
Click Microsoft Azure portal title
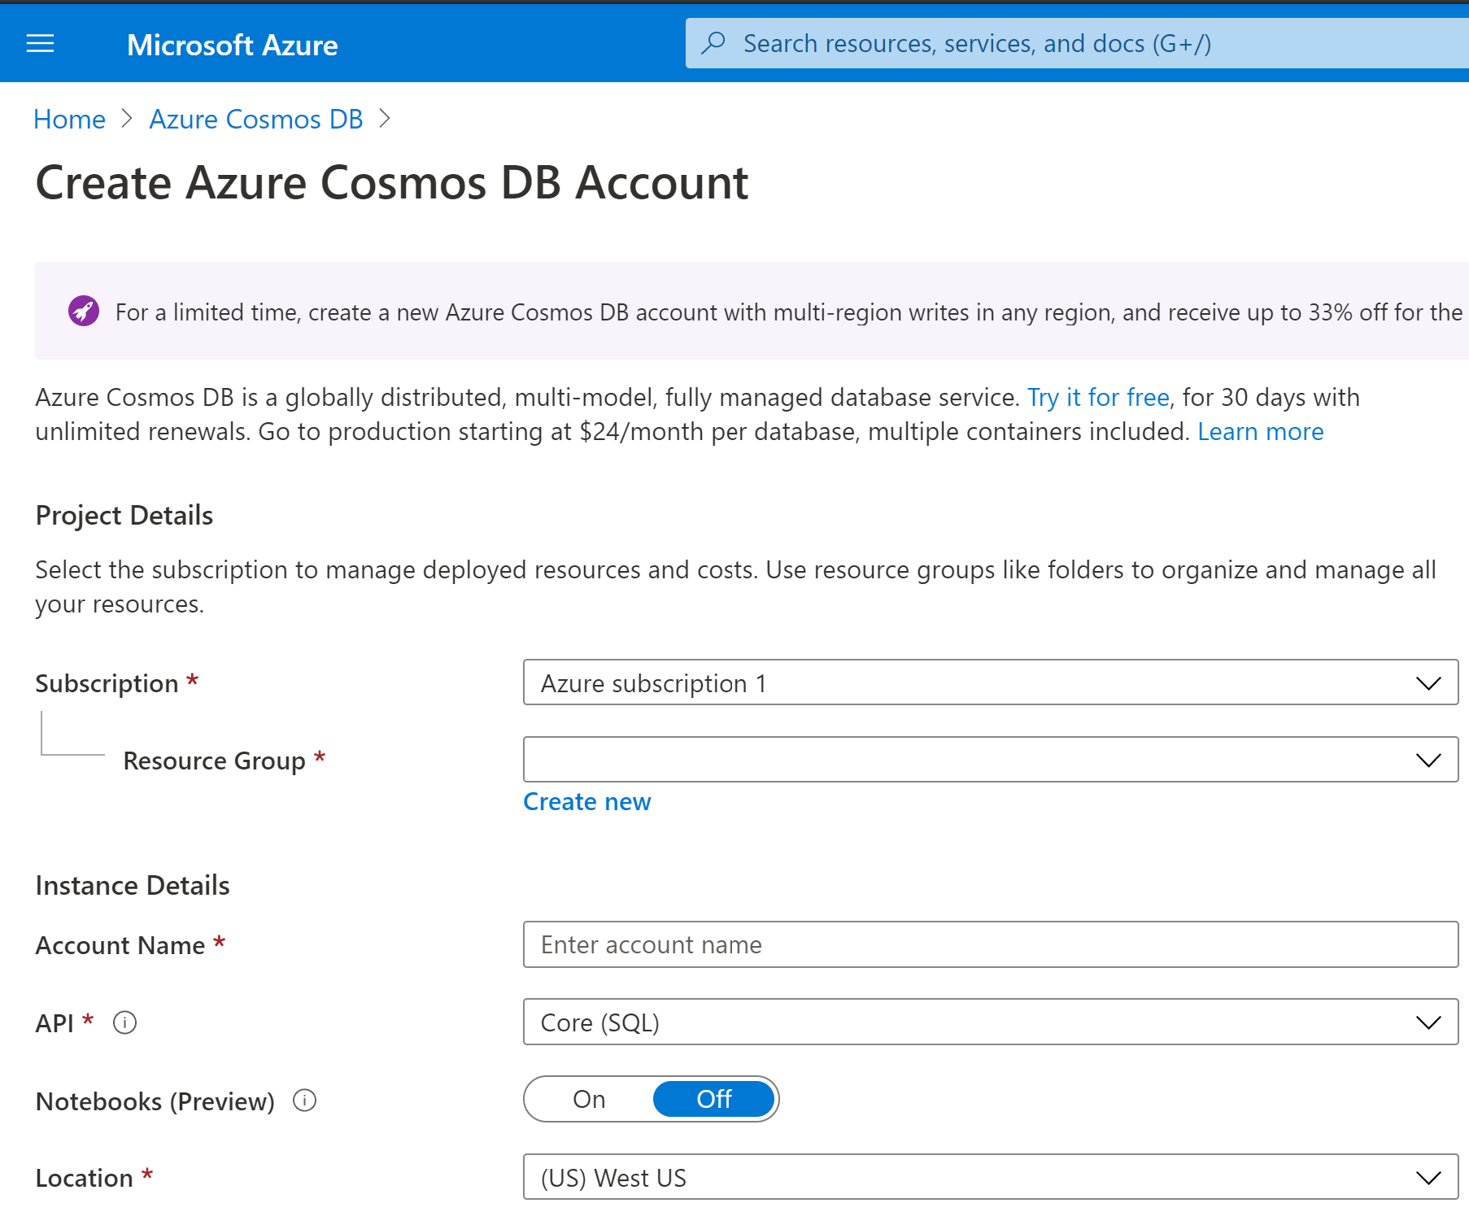click(x=233, y=45)
